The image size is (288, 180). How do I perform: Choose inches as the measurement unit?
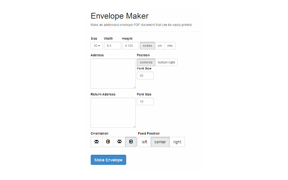148,46
